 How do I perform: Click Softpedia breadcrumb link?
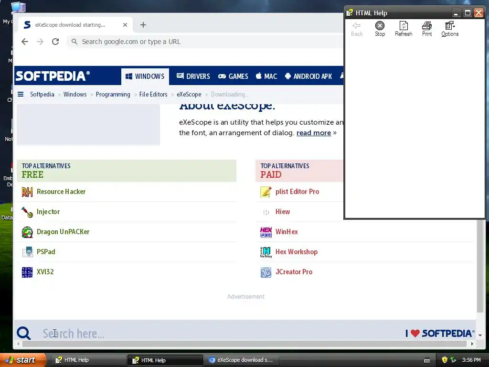(42, 94)
